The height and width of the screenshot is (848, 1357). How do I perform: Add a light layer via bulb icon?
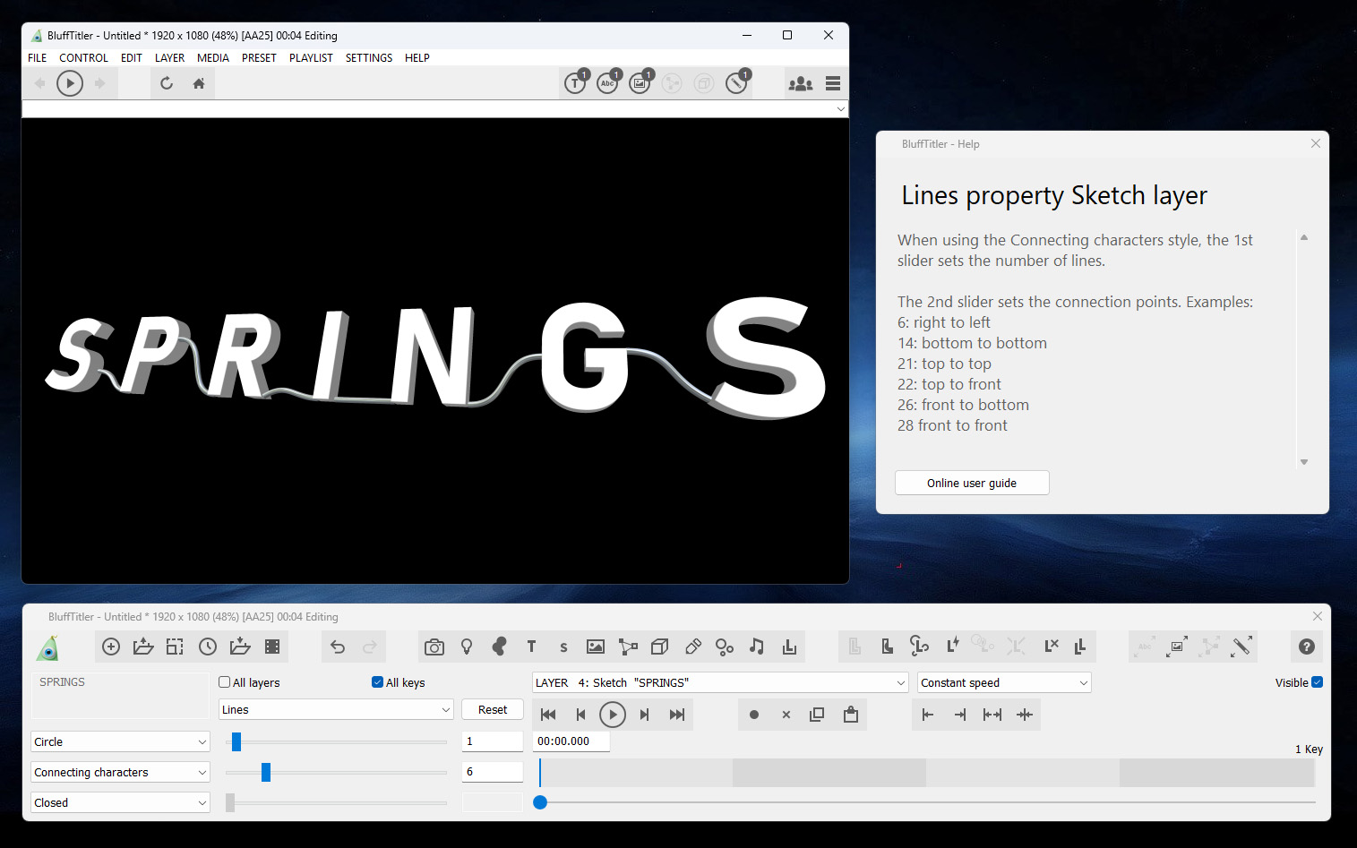click(467, 647)
